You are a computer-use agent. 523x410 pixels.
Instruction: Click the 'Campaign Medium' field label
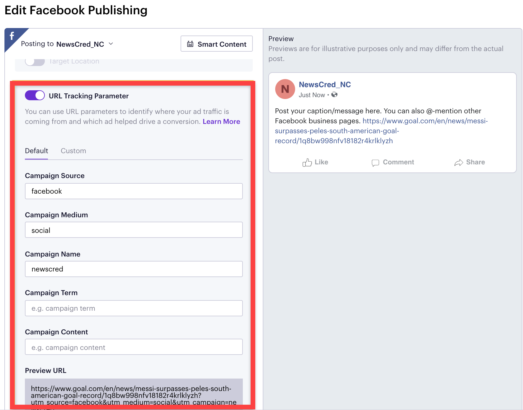click(56, 215)
